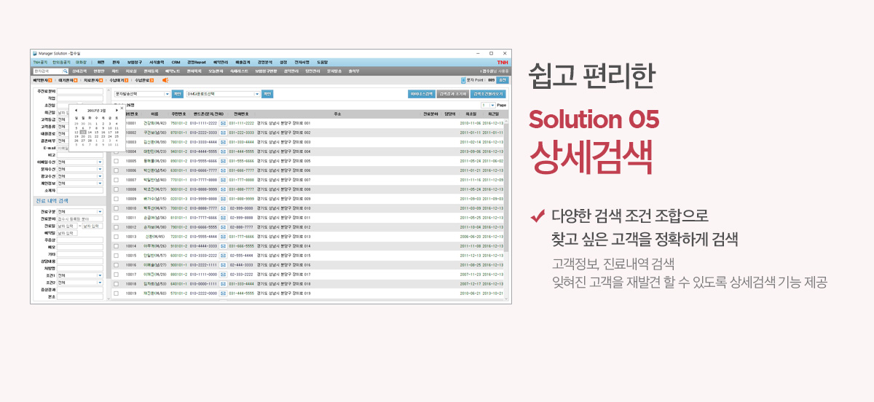
Task: Tick the checkbox for row 10017
Action: (x=116, y=274)
